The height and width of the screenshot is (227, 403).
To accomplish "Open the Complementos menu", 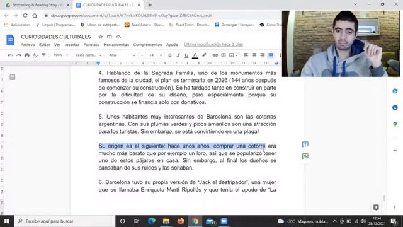I will (147, 45).
